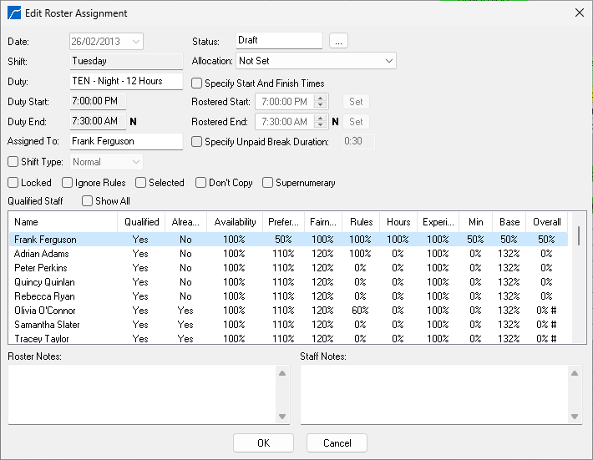The width and height of the screenshot is (593, 460).
Task: Click the Set button for Rostered Start
Action: [x=356, y=102]
